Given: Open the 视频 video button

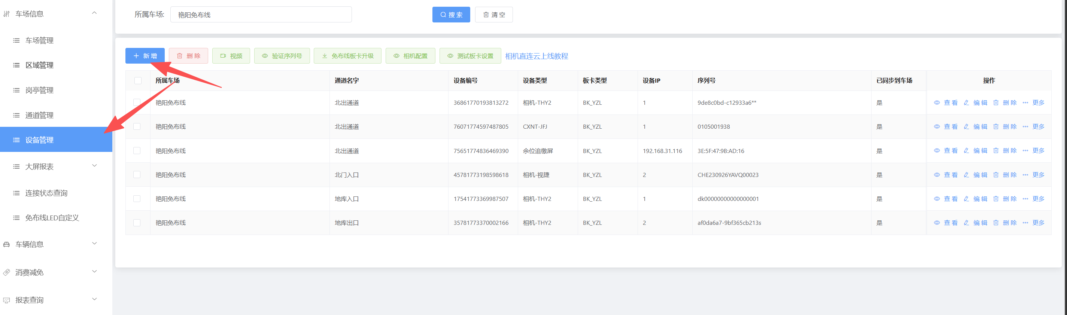Looking at the screenshot, I should click(231, 56).
